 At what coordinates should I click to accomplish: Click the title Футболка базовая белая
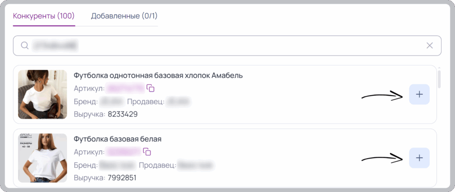117,139
